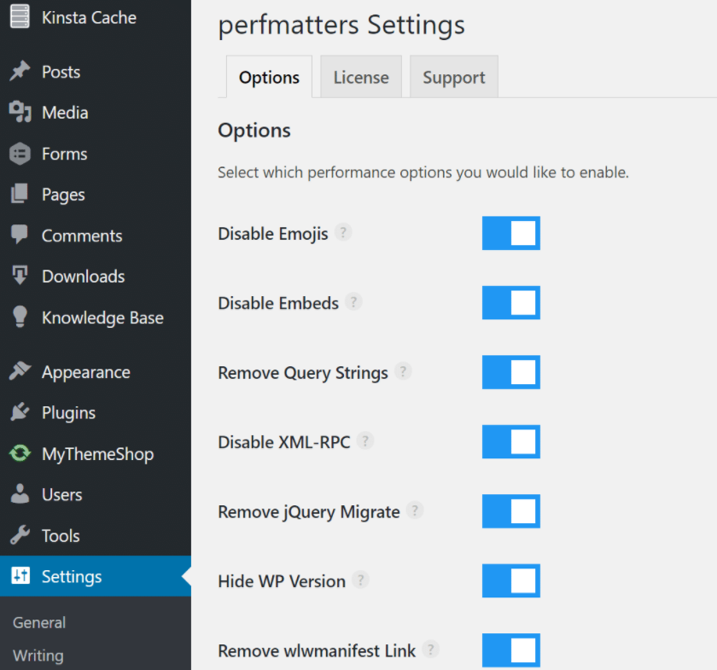Click the Posts pushpin icon
The height and width of the screenshot is (670, 717).
click(20, 72)
